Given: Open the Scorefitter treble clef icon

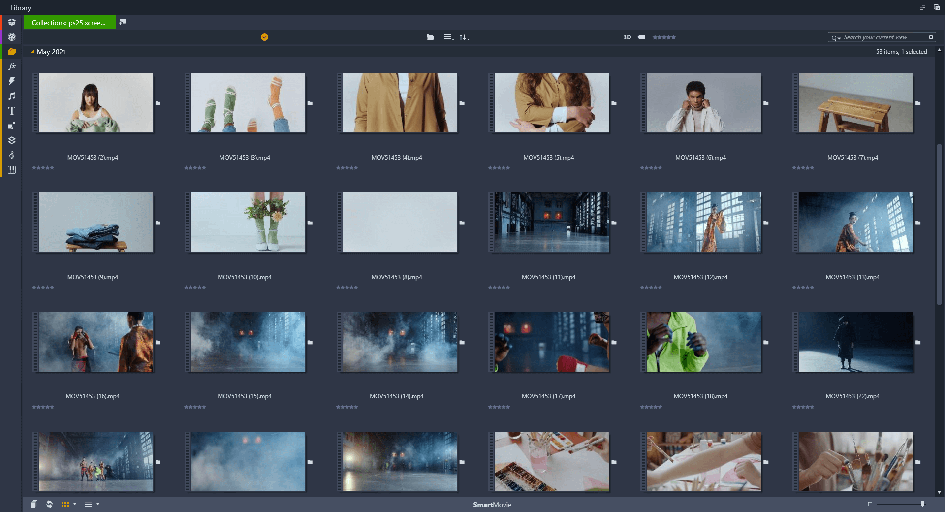Looking at the screenshot, I should (x=11, y=155).
